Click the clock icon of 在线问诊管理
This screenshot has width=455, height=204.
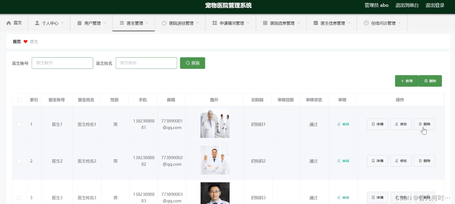366,23
